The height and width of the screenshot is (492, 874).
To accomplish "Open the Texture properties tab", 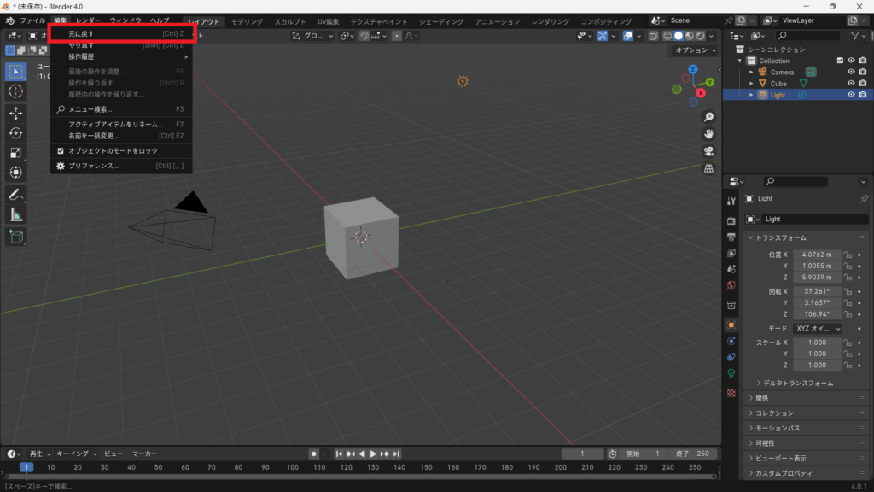I will 731,393.
